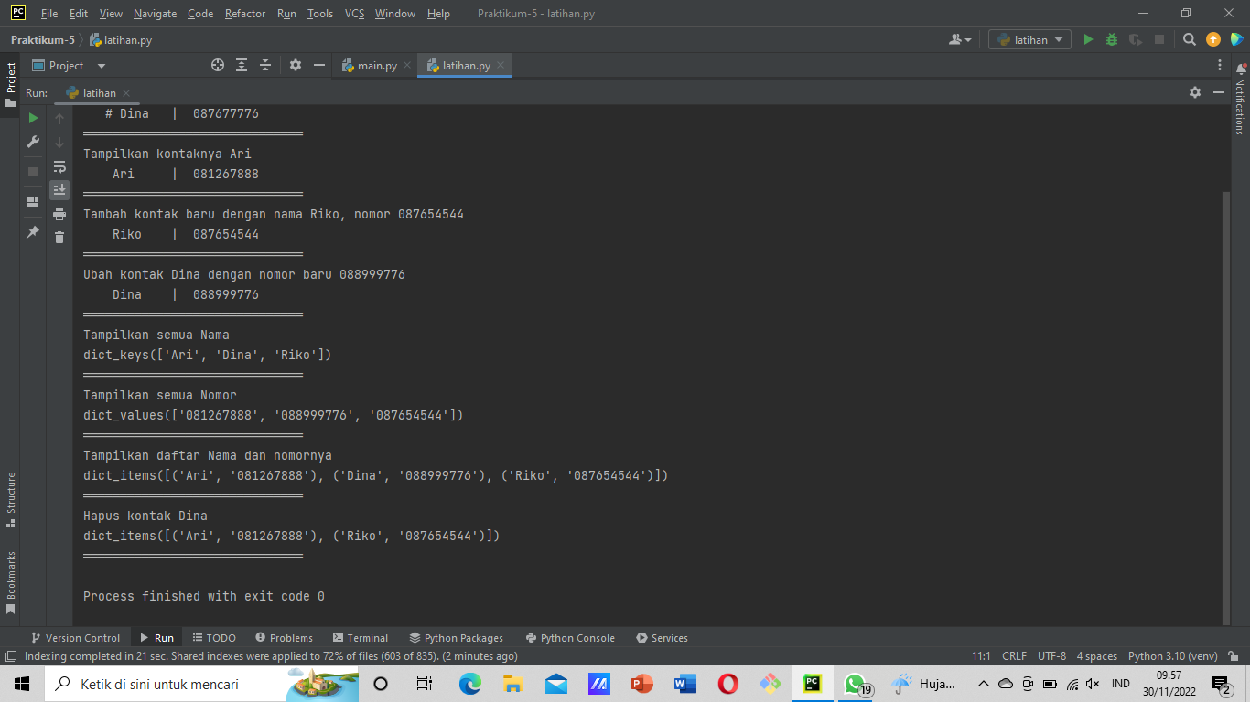Open Opera browser from the taskbar
Image resolution: width=1250 pixels, height=702 pixels.
click(x=727, y=684)
